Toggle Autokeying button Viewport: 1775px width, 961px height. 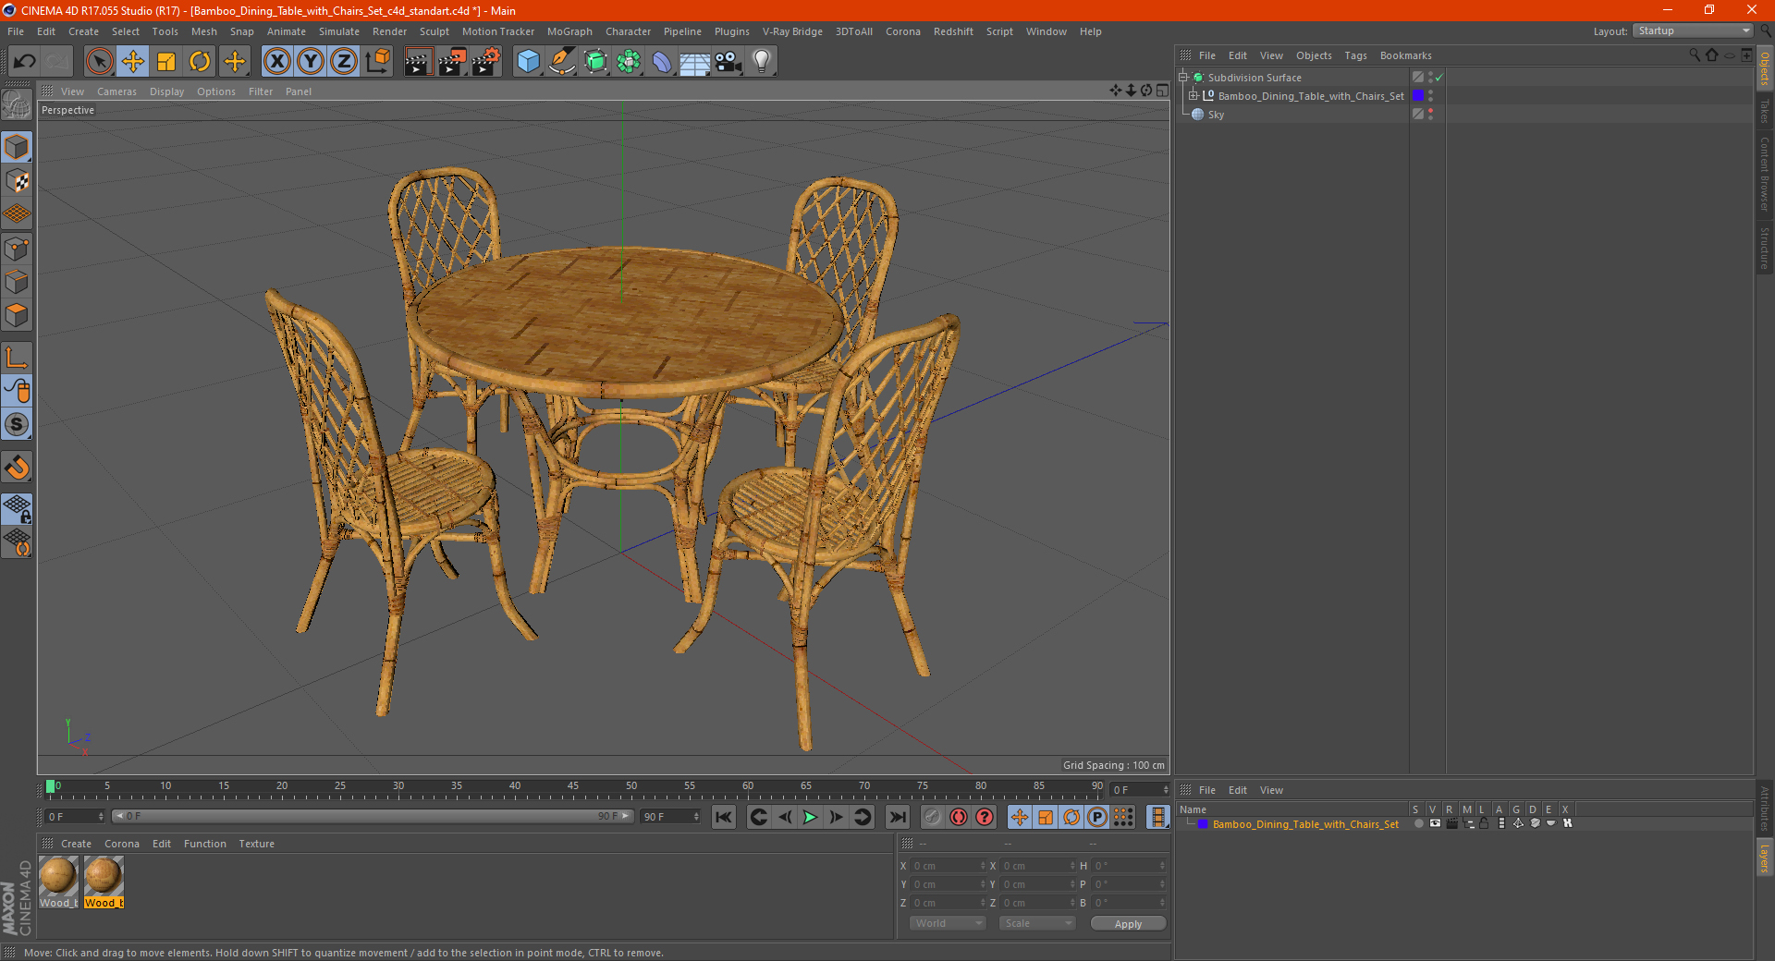coord(959,817)
